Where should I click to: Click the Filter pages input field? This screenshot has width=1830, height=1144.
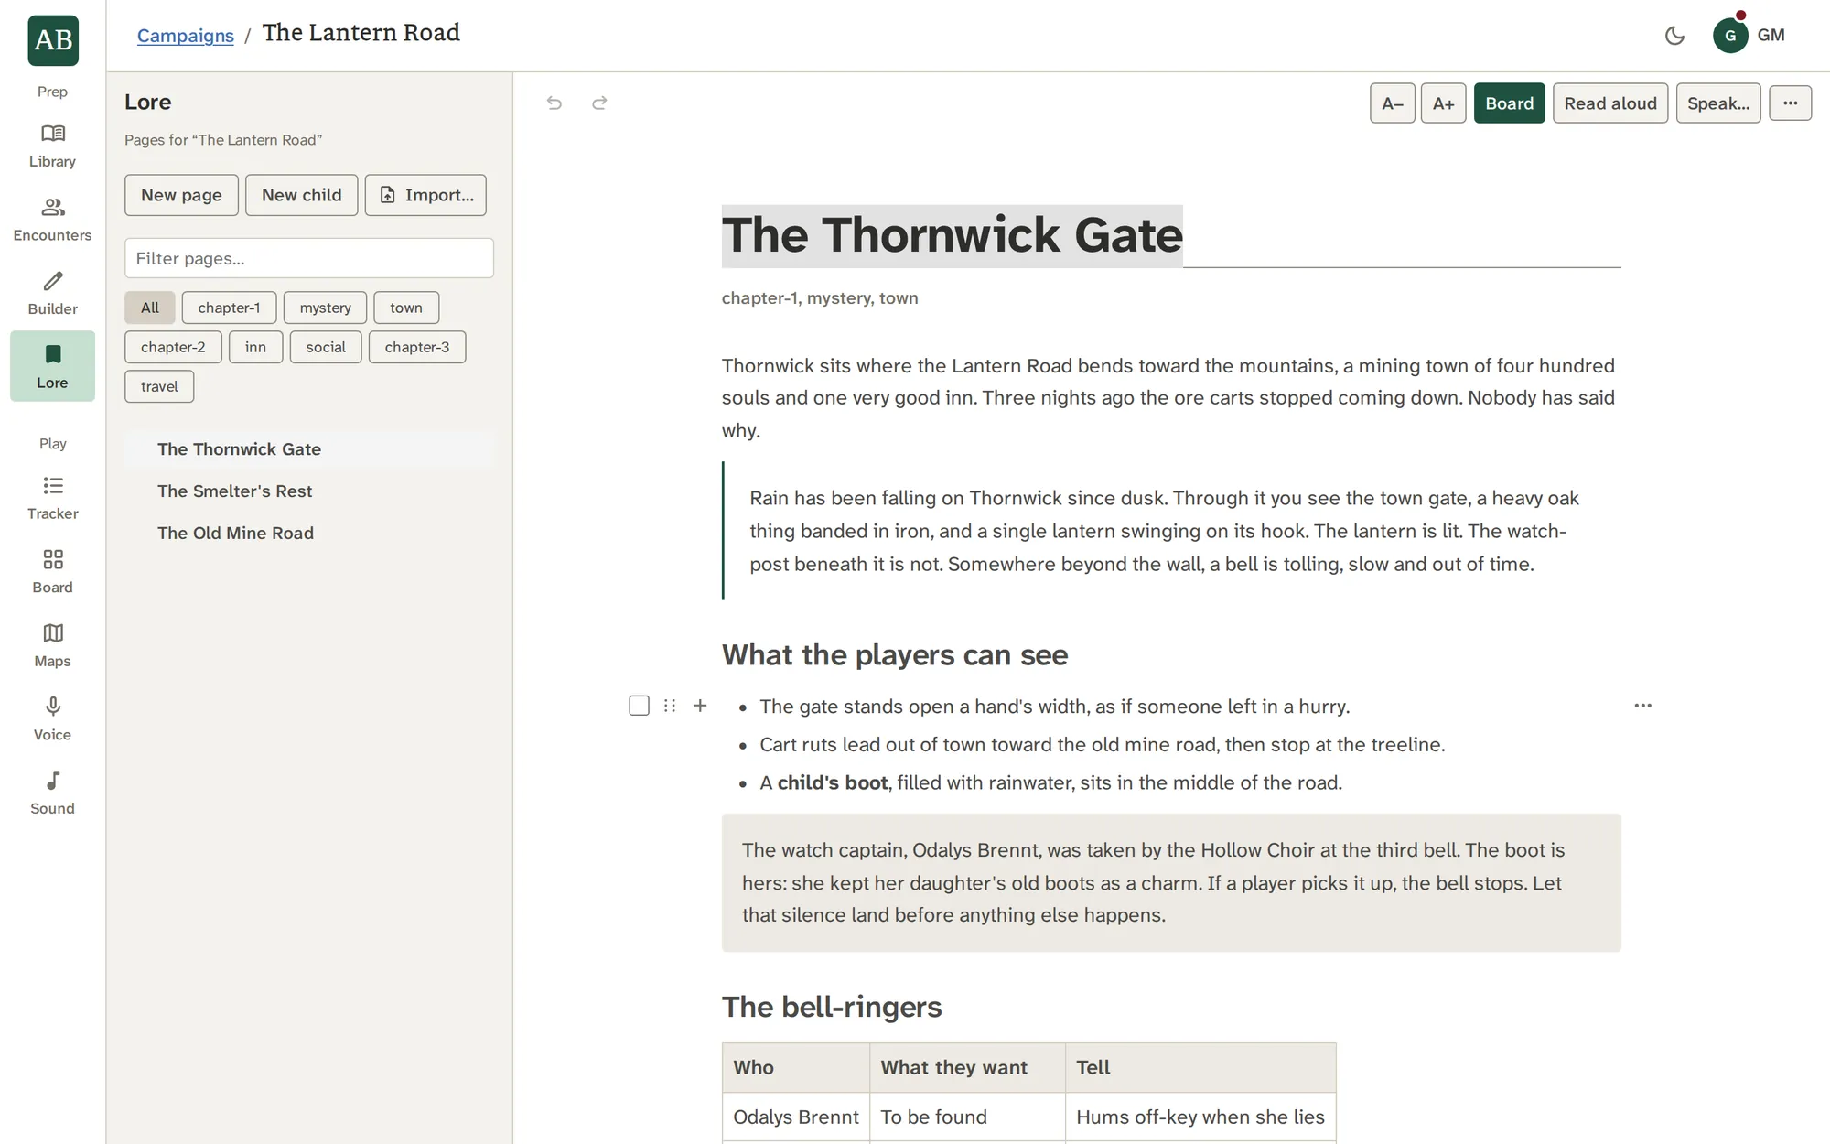pyautogui.click(x=309, y=258)
